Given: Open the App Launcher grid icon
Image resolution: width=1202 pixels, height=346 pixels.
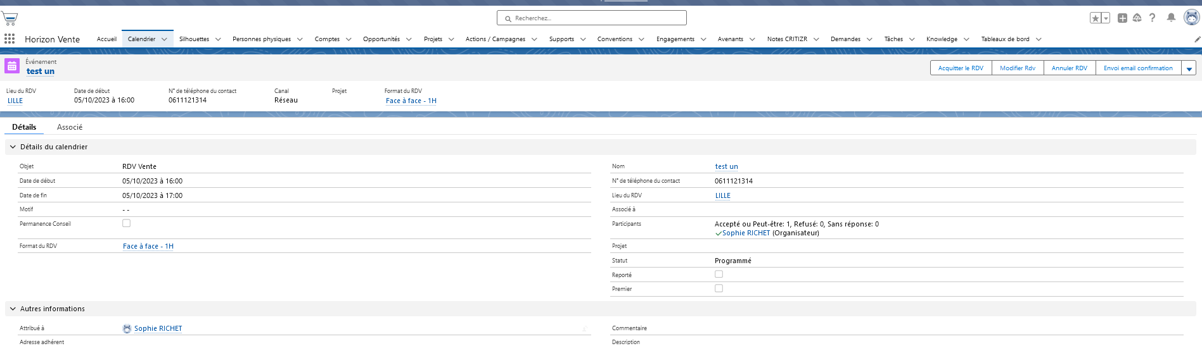Looking at the screenshot, I should (x=10, y=39).
